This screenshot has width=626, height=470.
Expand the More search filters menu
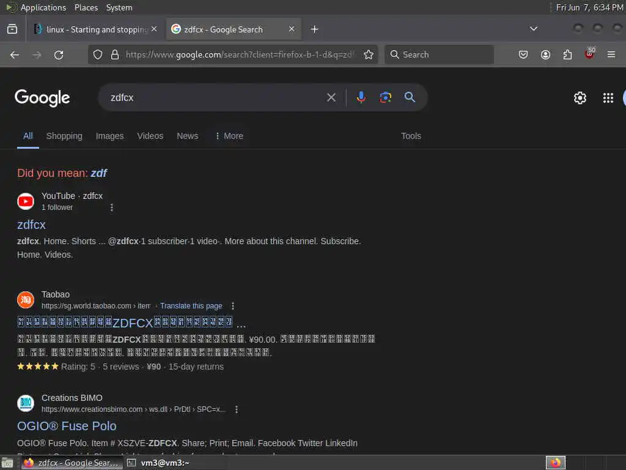coord(229,136)
